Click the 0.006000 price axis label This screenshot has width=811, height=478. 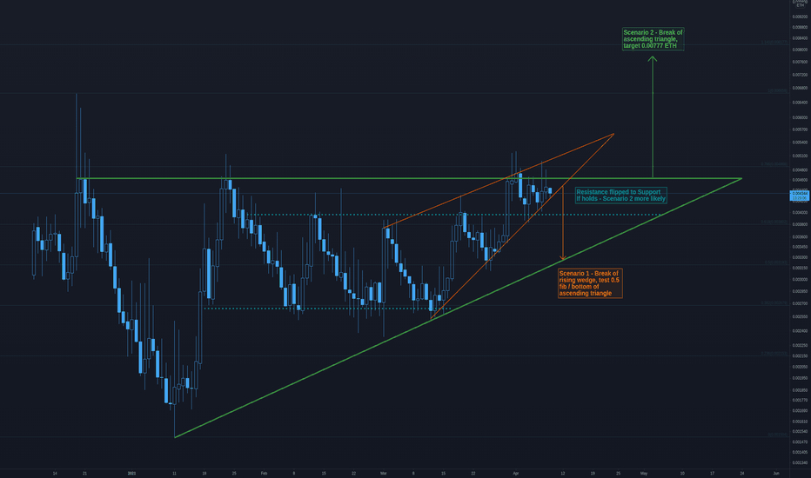(x=800, y=117)
